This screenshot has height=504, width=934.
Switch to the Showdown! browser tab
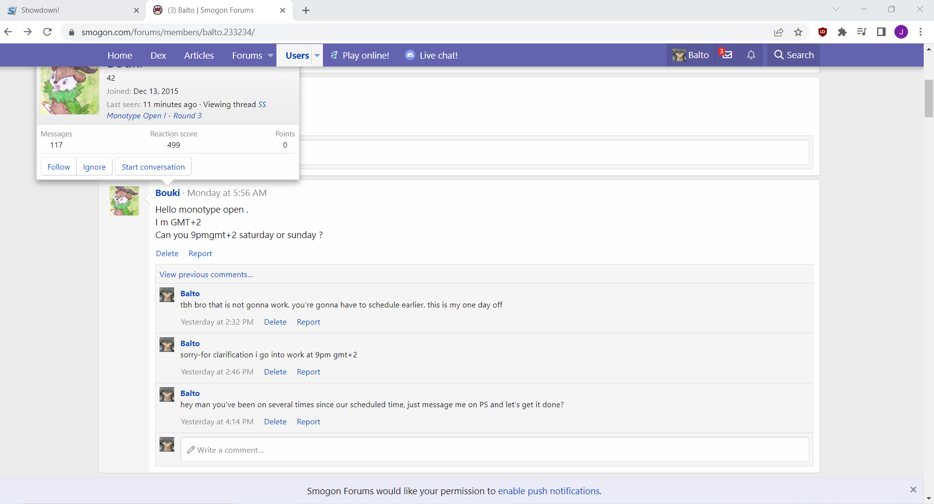(72, 10)
